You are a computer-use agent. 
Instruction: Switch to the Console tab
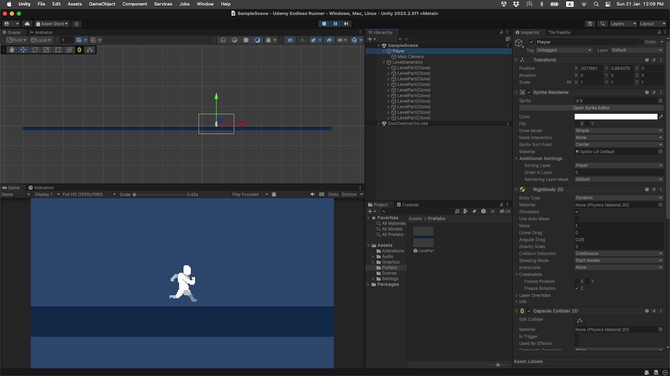pyautogui.click(x=408, y=205)
